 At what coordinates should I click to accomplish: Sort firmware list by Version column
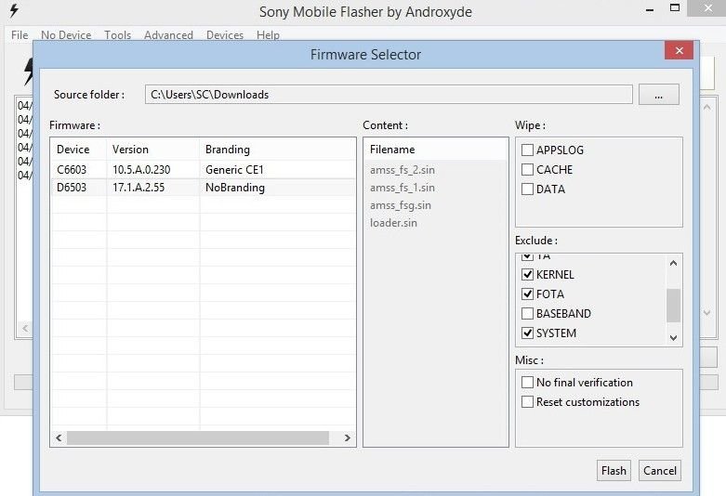click(x=153, y=150)
